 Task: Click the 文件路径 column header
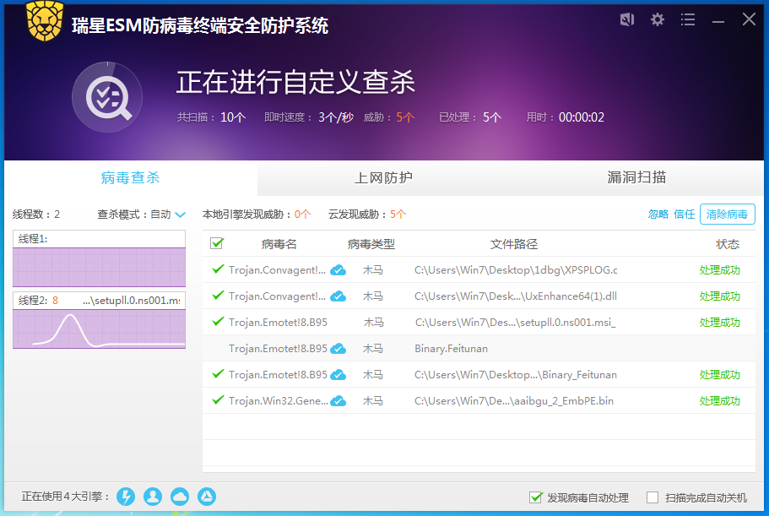513,244
